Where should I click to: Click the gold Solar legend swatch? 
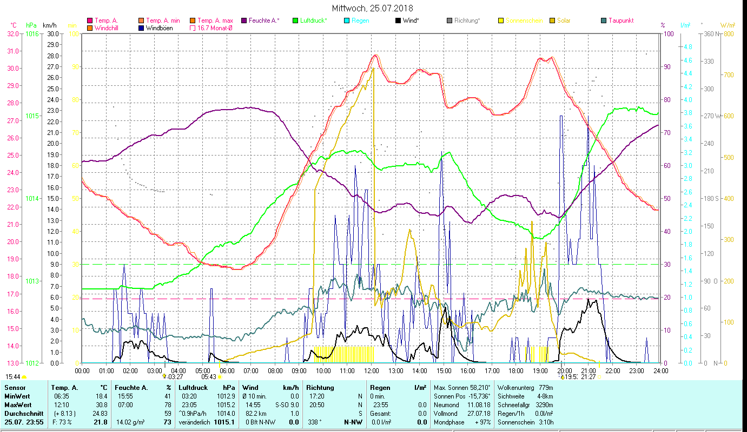(552, 21)
